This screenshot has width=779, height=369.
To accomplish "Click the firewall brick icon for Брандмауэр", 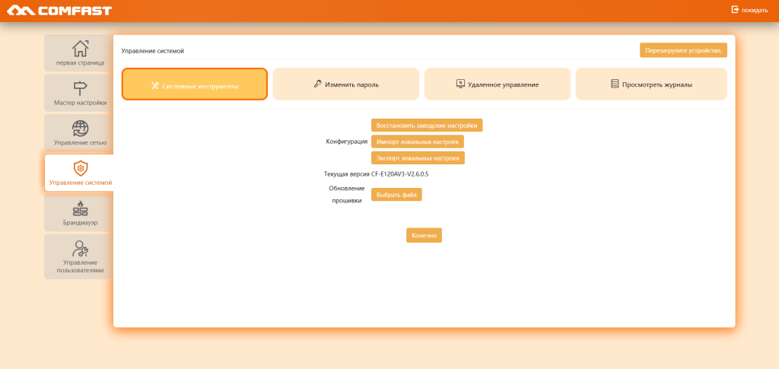I will tap(80, 208).
